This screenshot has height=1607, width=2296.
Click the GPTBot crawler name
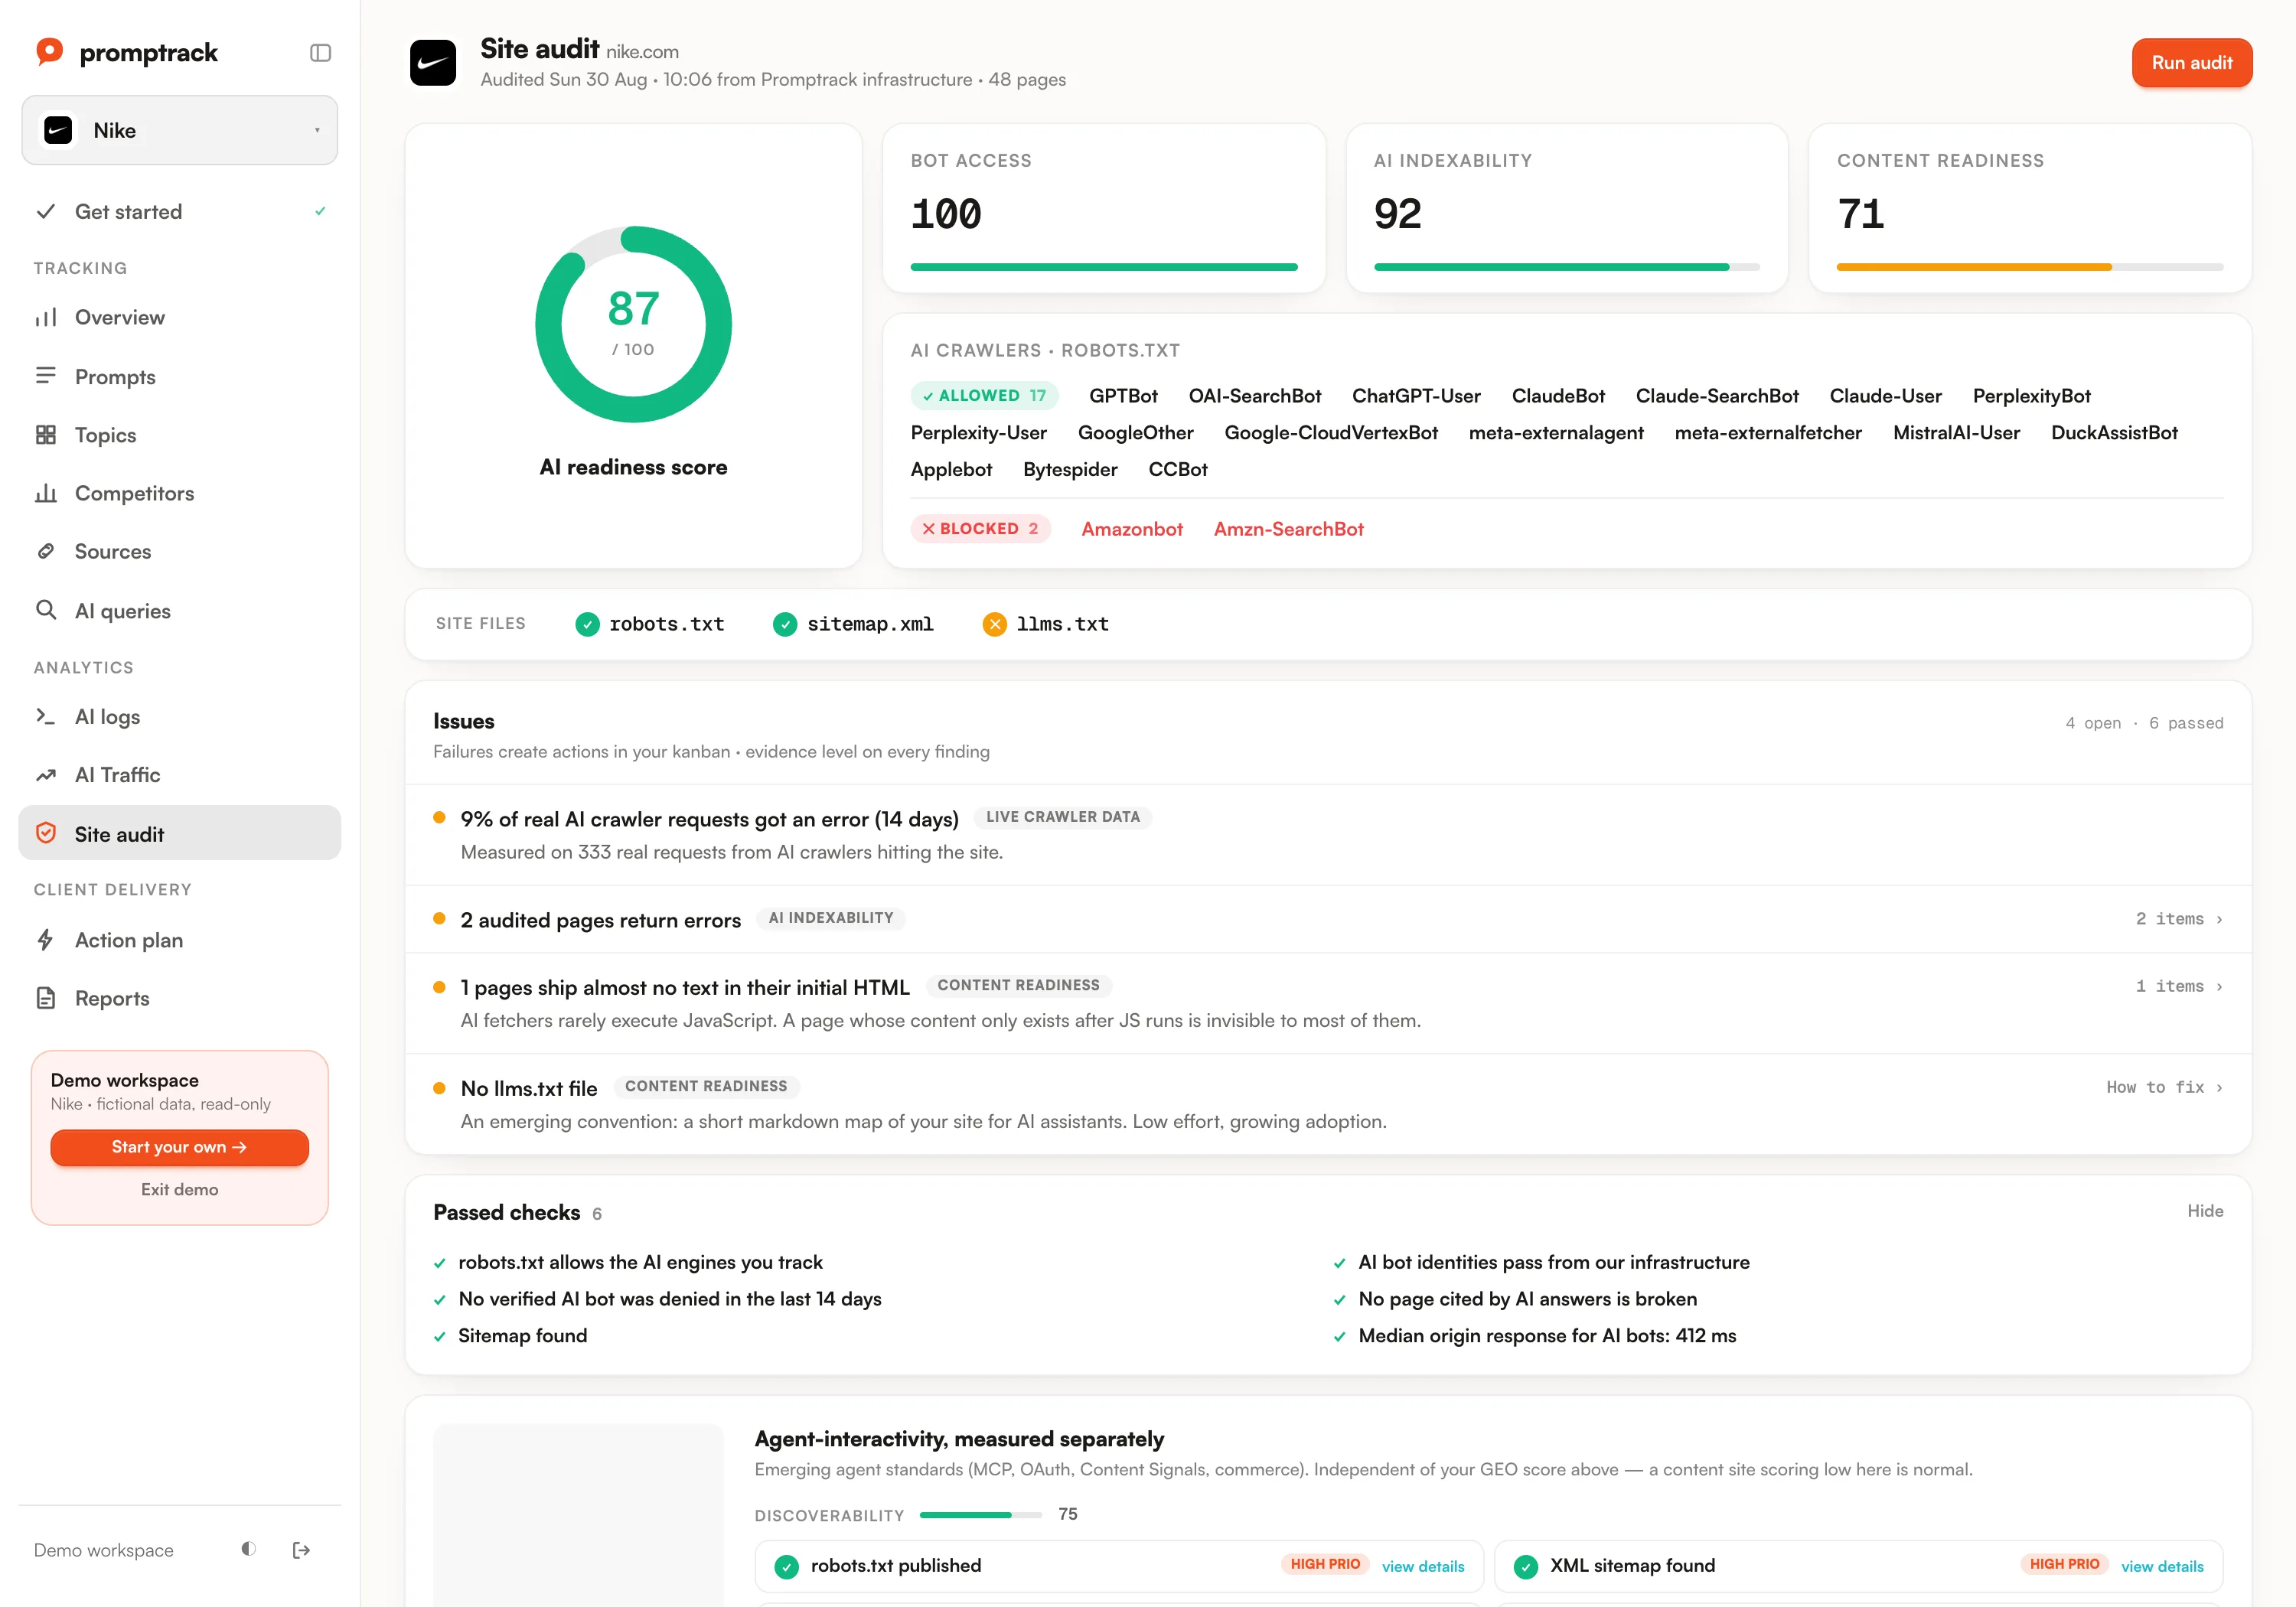pyautogui.click(x=1123, y=396)
